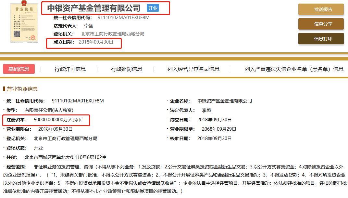The width and height of the screenshot is (348, 198).
Task: Click header legal representative name 李盛
Action: 89,26
